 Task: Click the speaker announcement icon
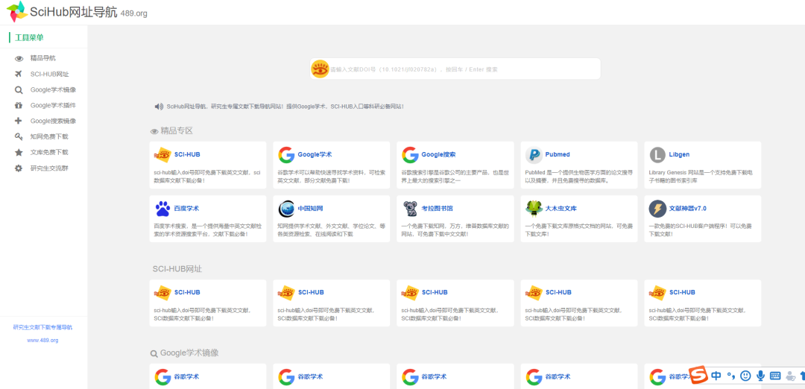coord(158,107)
